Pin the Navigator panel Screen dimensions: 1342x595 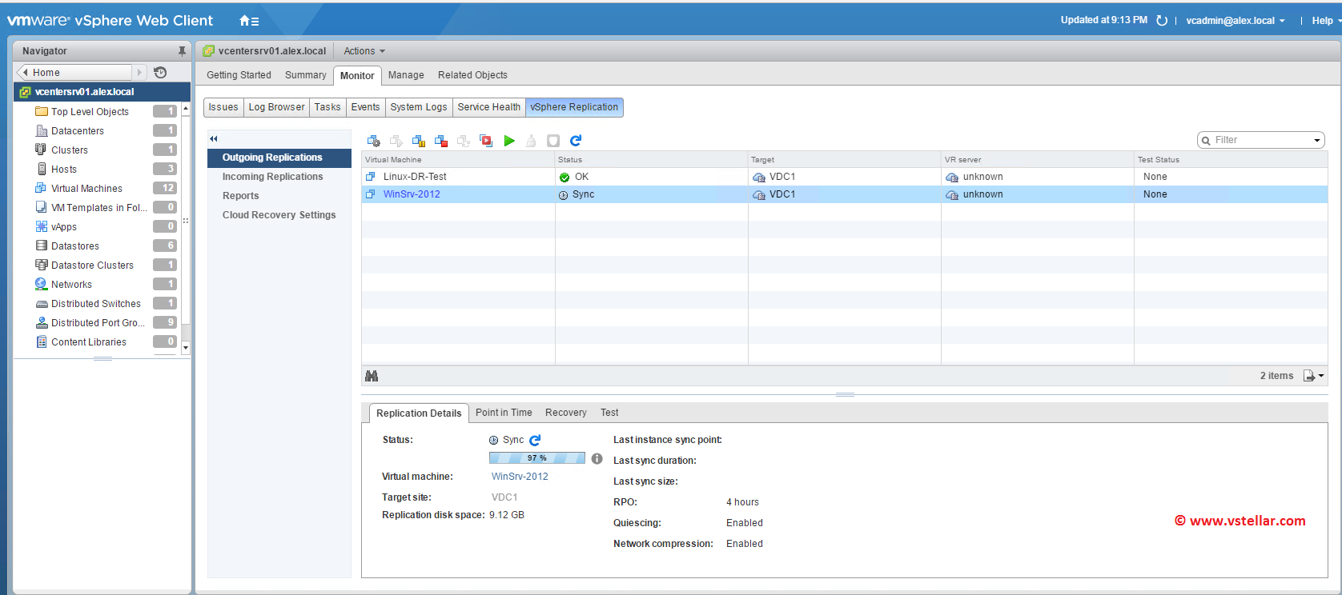(182, 51)
